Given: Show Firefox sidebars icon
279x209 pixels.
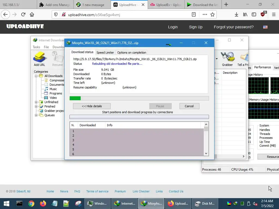Looking at the screenshot, I should pyautogui.click(x=254, y=15).
